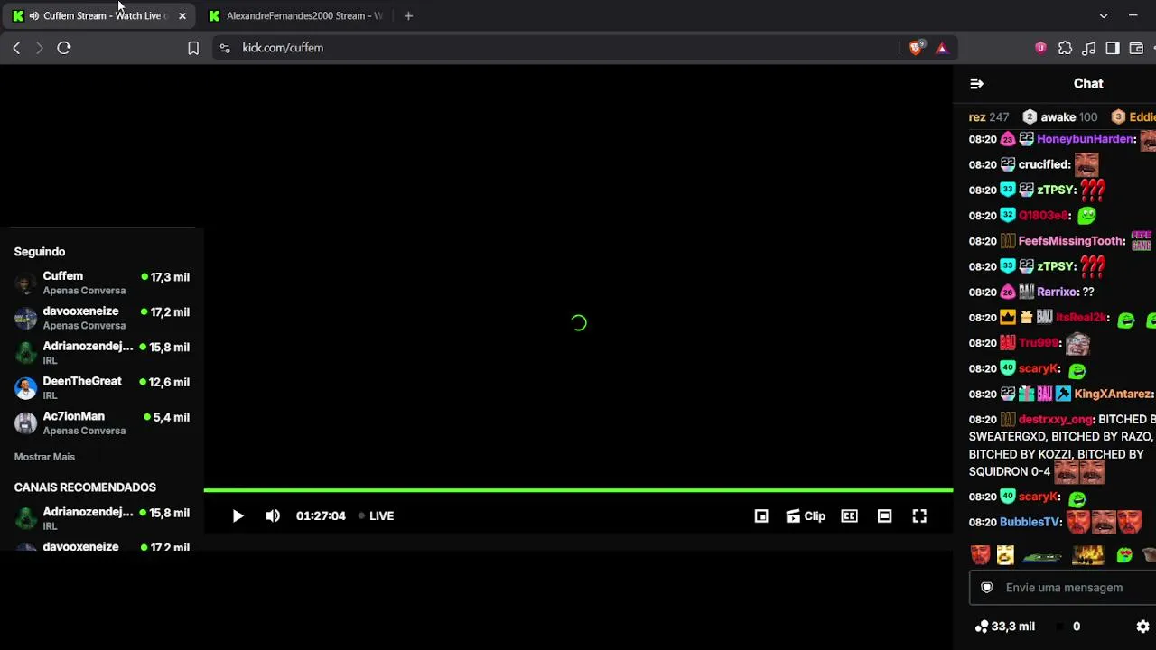Go back to previous page
This screenshot has width=1156, height=650.
pos(16,48)
